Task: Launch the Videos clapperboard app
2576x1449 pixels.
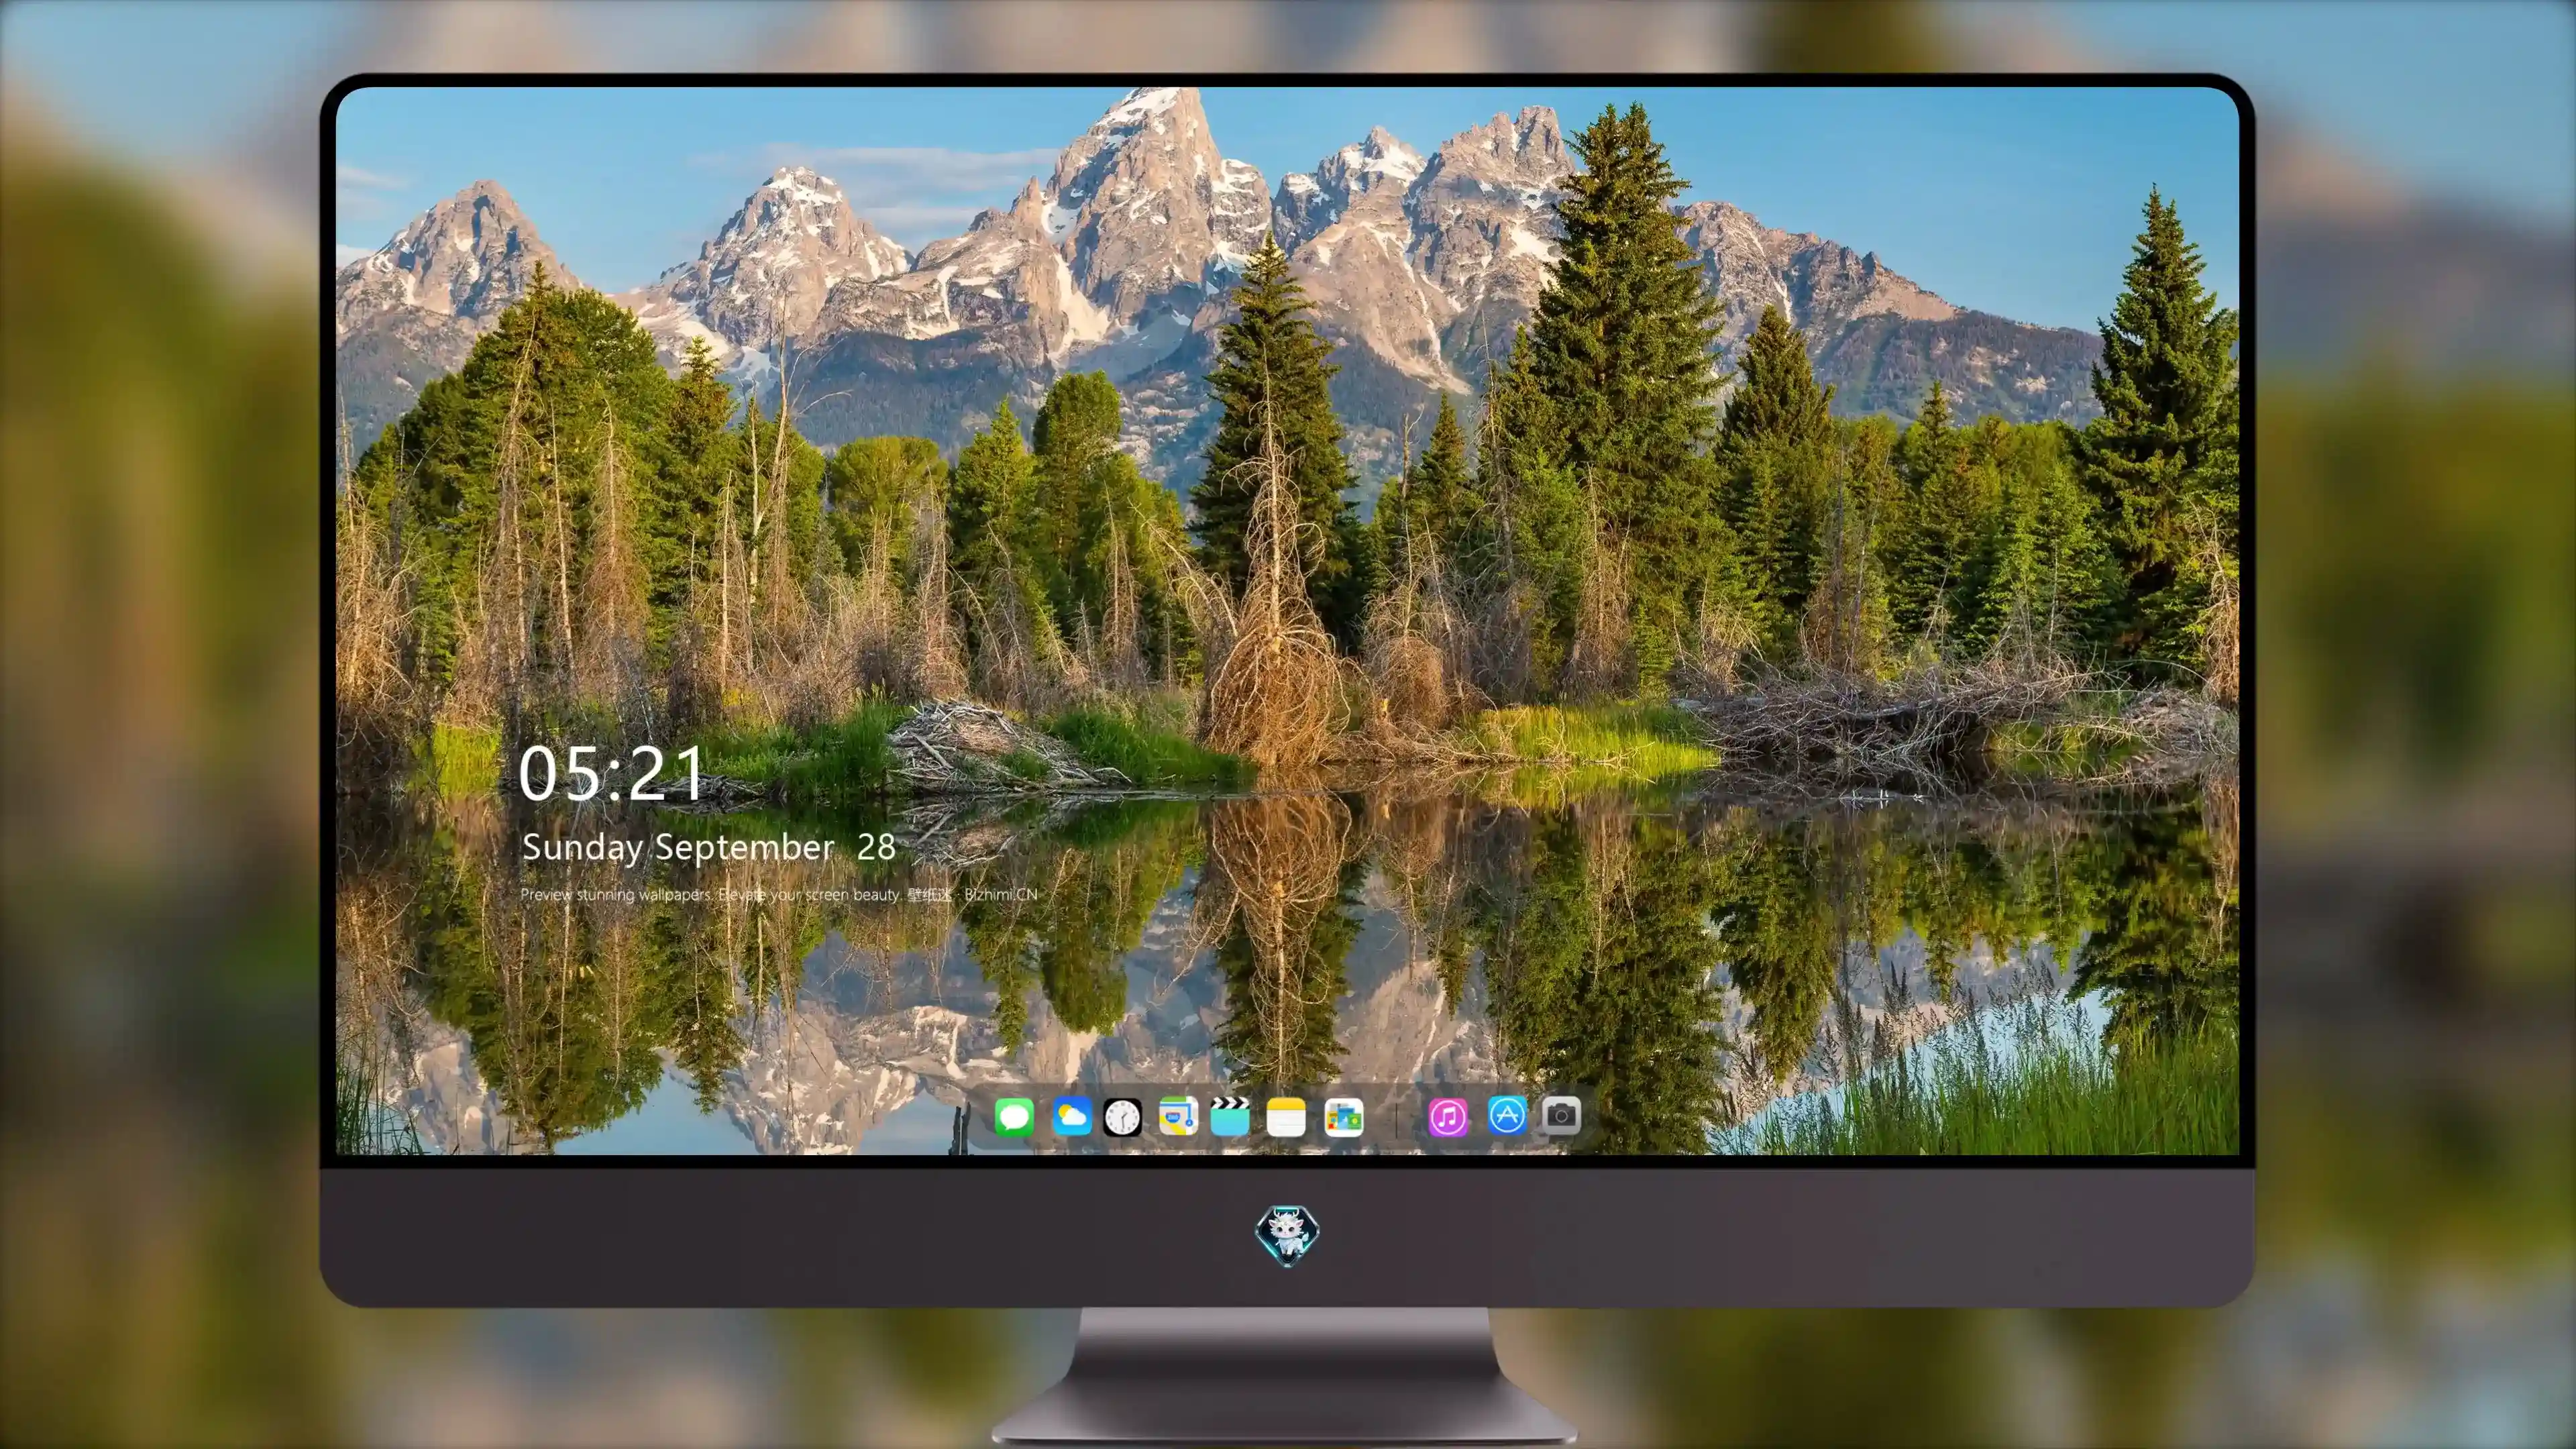Action: pos(1230,1117)
